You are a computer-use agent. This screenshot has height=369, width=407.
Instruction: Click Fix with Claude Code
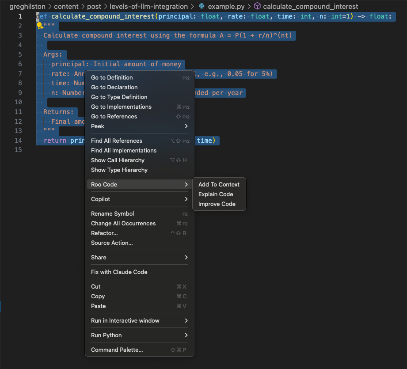(139, 272)
